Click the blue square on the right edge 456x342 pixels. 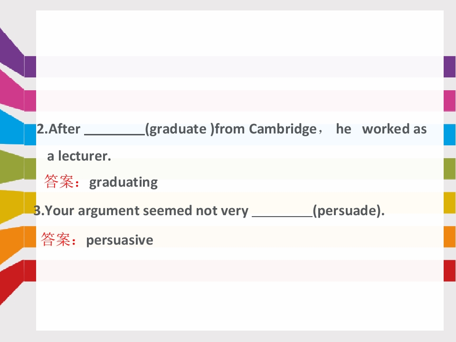click(x=450, y=134)
